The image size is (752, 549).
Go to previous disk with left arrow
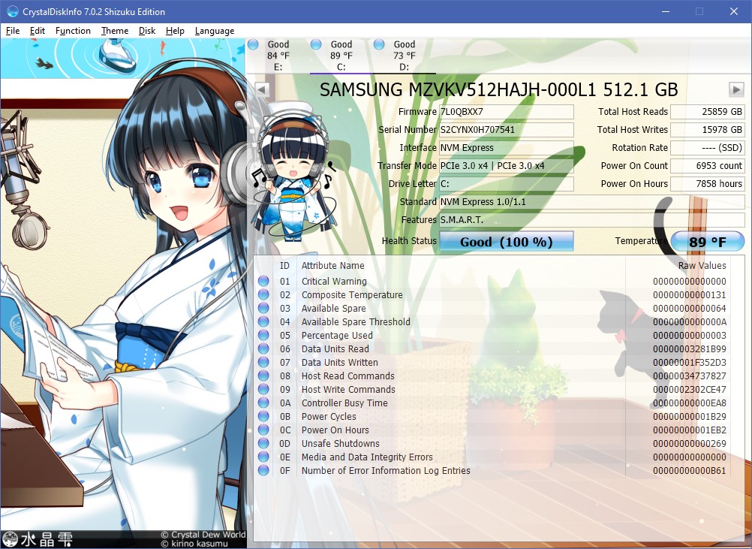click(x=262, y=89)
